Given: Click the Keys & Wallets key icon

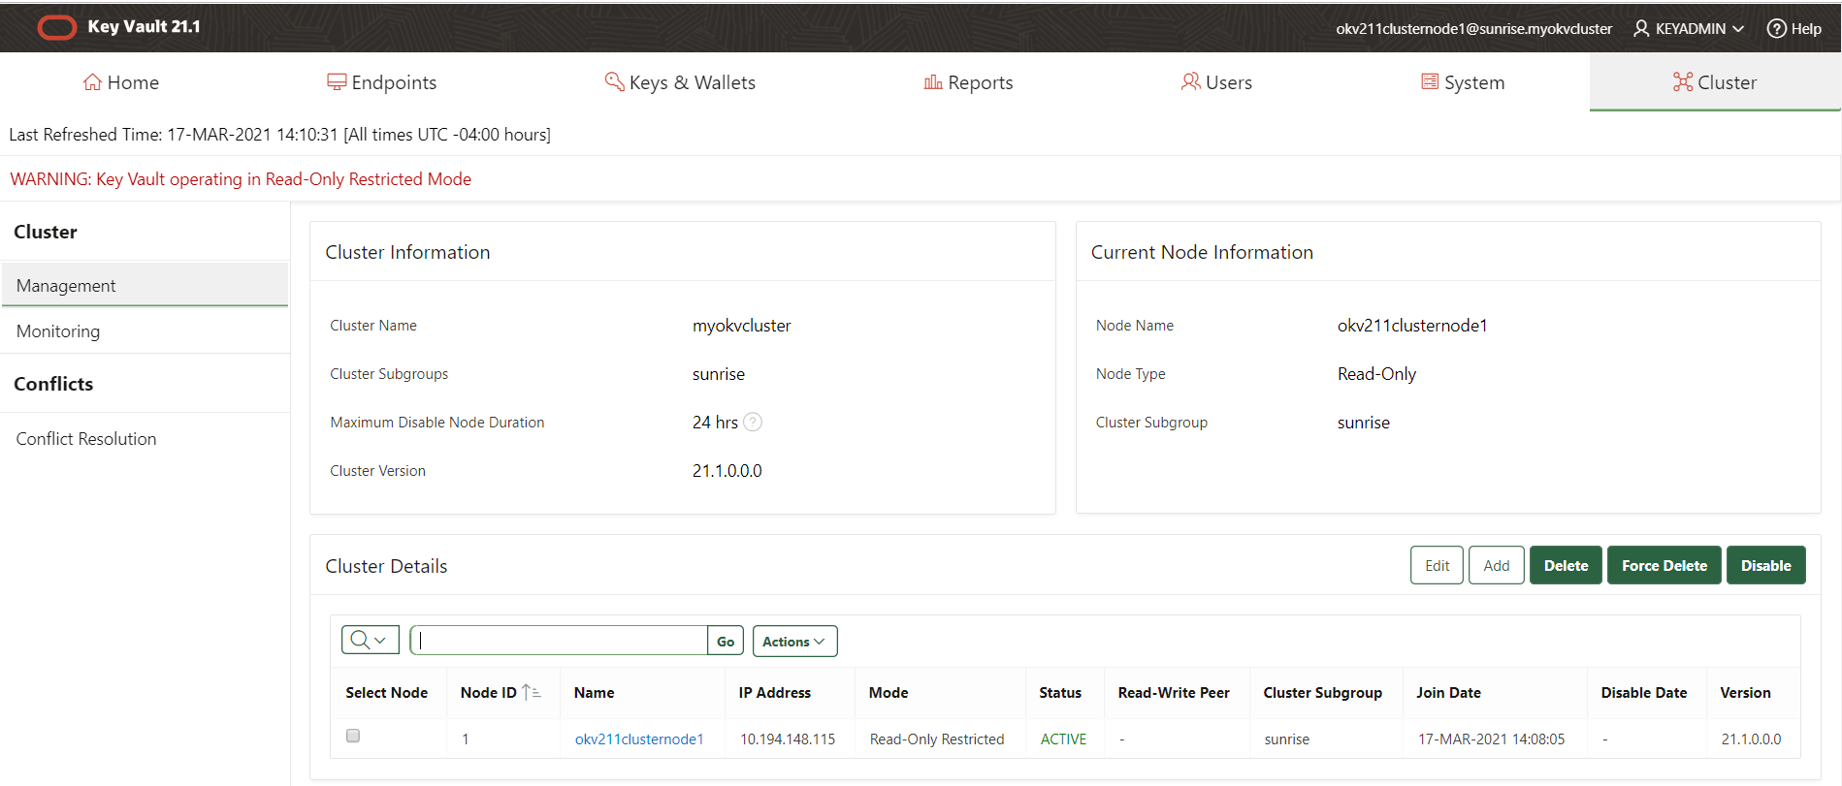Looking at the screenshot, I should click(x=614, y=82).
